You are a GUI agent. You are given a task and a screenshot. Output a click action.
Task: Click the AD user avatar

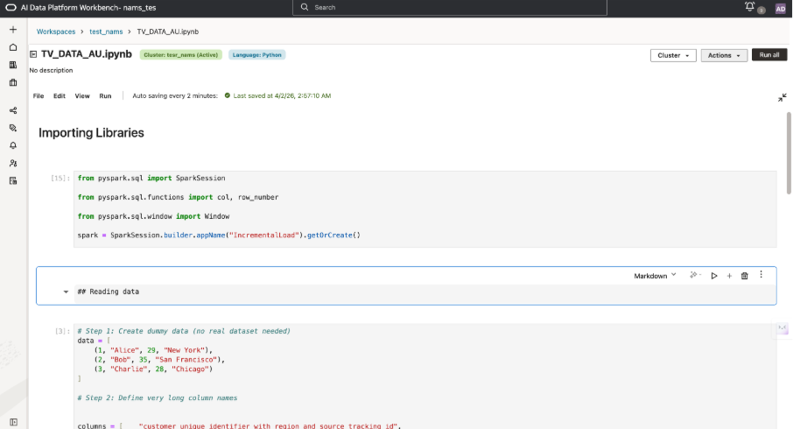coord(780,8)
